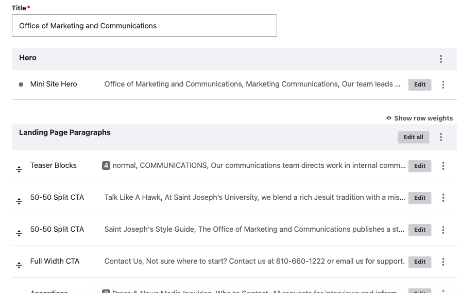Screen dimensions: 460x293
Task: Click the COMMUNICATIONS teaser summary text
Action: click(x=259, y=165)
